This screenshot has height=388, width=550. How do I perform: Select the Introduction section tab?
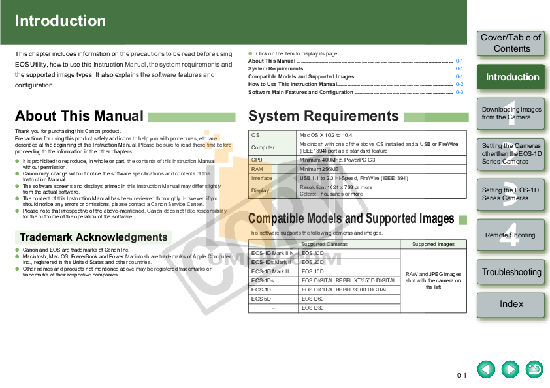[511, 77]
